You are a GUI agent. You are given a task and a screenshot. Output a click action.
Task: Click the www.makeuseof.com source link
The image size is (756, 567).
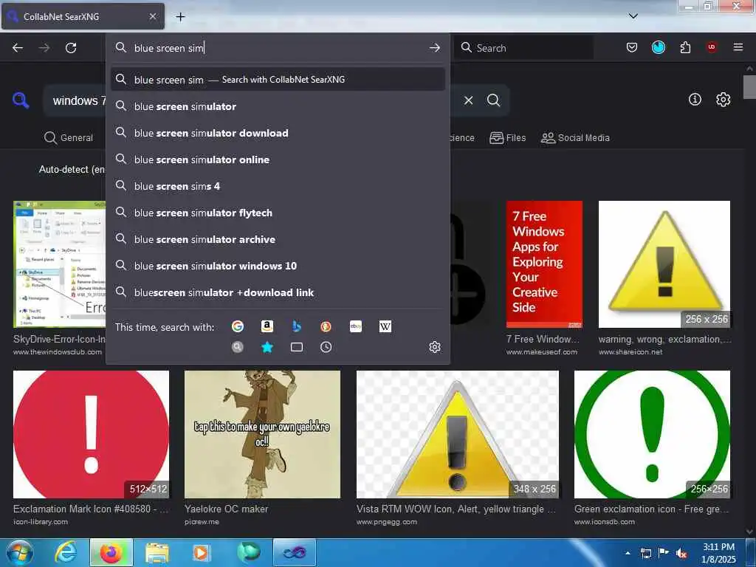(541, 352)
